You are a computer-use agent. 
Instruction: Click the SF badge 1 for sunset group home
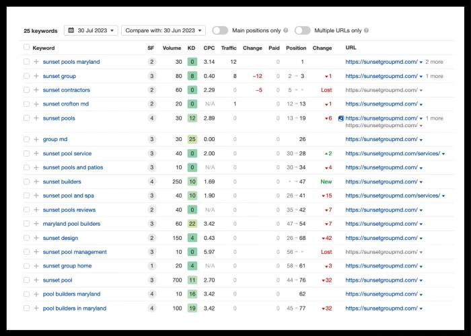tap(151, 266)
